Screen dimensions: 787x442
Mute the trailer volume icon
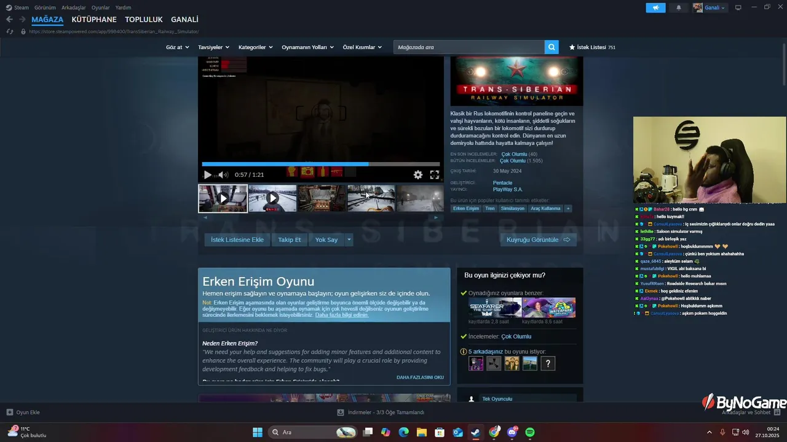pyautogui.click(x=223, y=175)
